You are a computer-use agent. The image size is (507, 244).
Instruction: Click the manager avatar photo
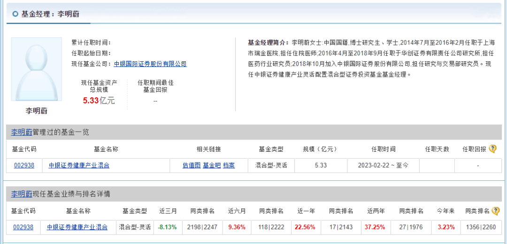[x=37, y=69]
